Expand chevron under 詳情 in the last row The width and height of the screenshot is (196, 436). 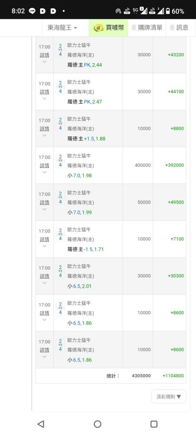click(x=44, y=357)
